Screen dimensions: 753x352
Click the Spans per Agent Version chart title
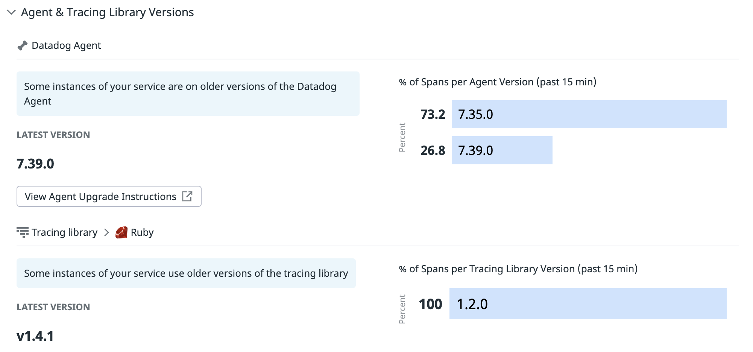(x=498, y=82)
